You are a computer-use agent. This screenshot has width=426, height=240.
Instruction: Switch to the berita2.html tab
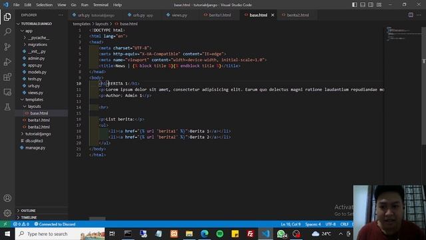coord(298,15)
